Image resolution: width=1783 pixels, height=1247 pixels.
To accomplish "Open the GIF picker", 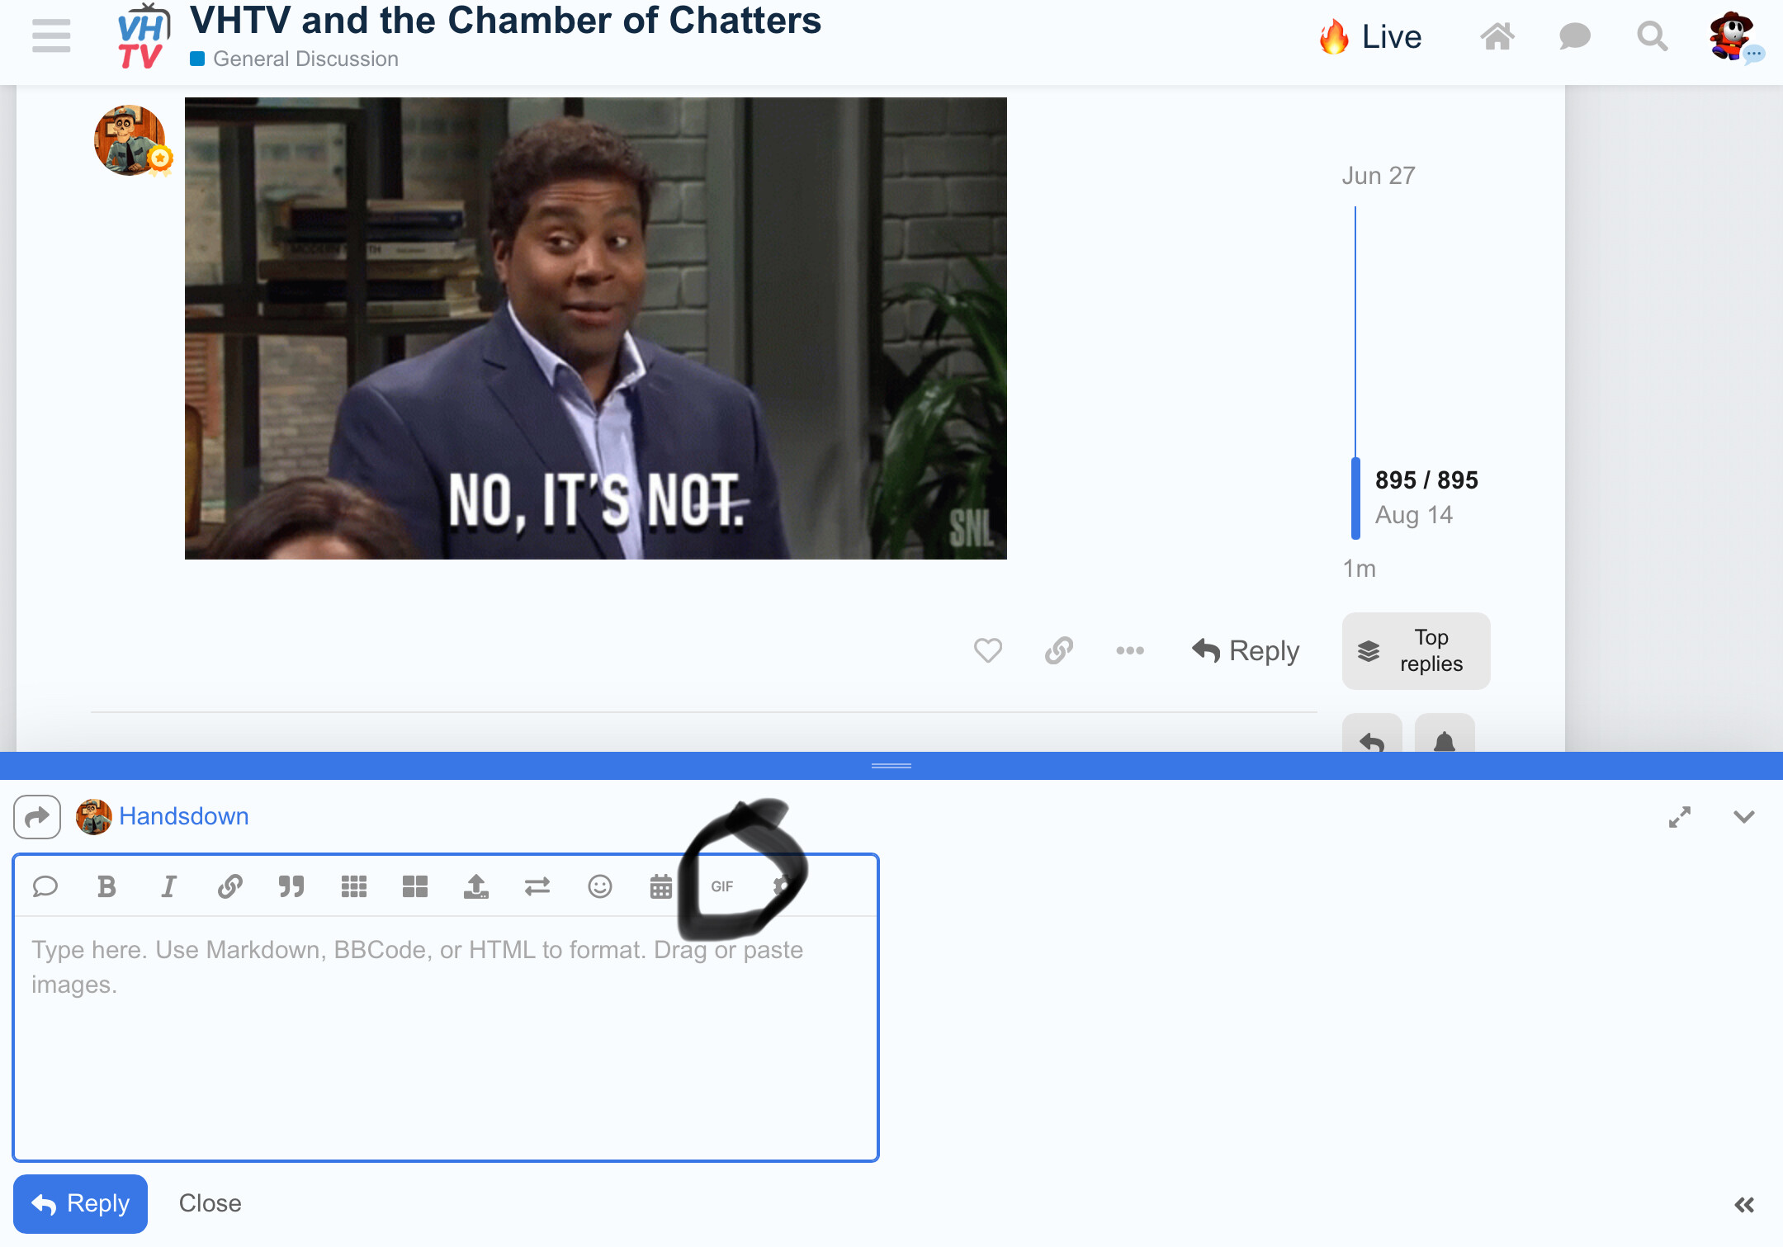I will (x=722, y=886).
